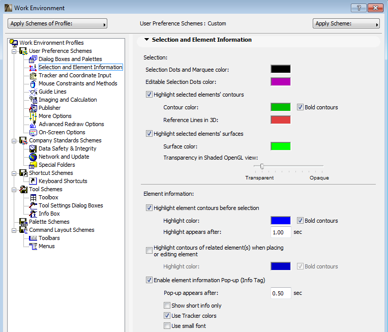388x332 pixels.
Task: Collapse the Tool Schemes tree node
Action: point(14,190)
